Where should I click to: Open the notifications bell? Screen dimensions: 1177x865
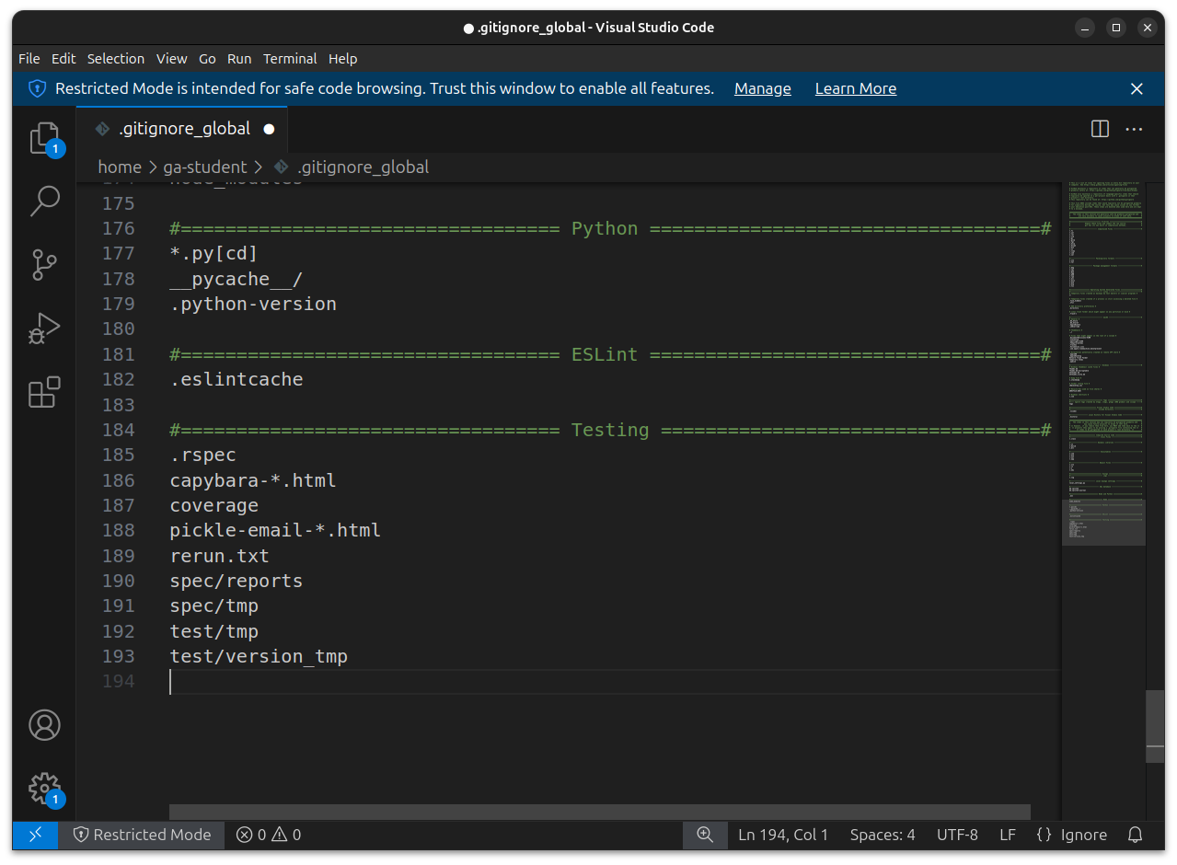click(x=1134, y=835)
